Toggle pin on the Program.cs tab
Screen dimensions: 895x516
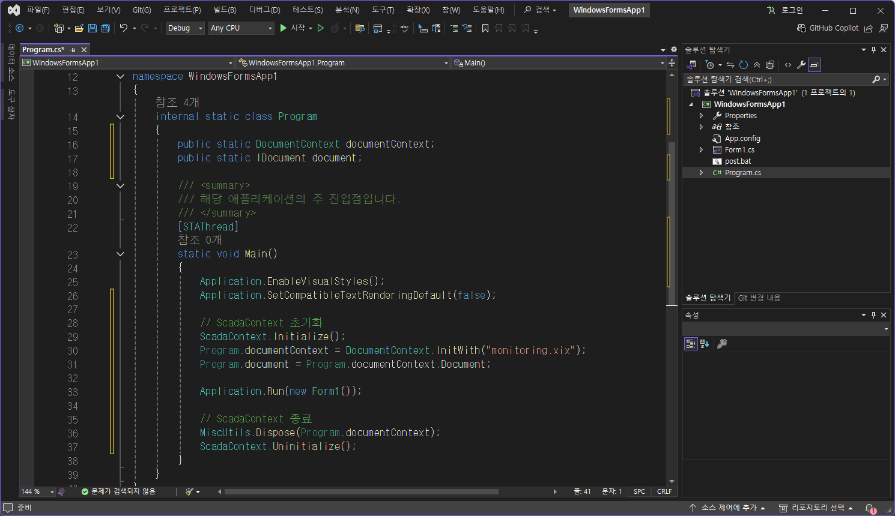(x=73, y=50)
